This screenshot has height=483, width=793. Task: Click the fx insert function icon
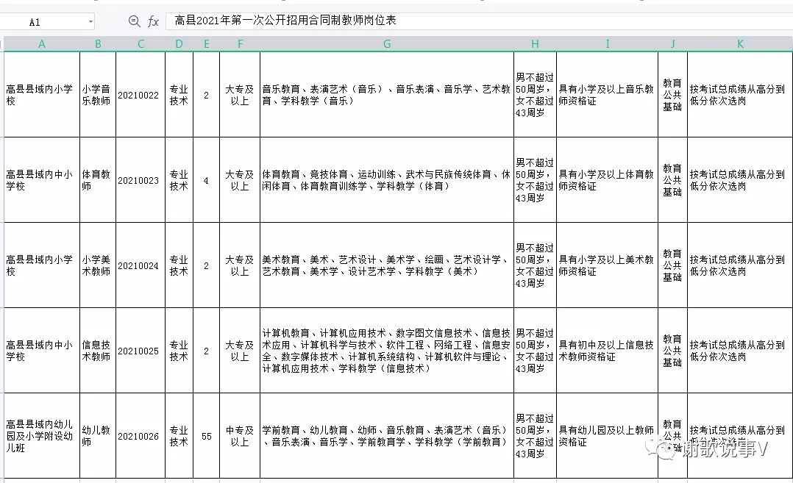[153, 21]
